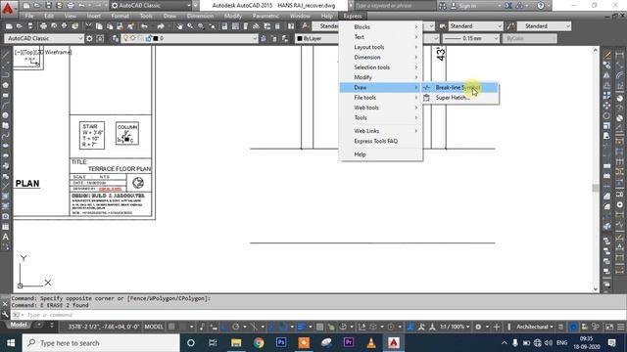This screenshot has height=352, width=627.
Task: Select the Table tool in Draw toolbar
Action: (x=6, y=227)
